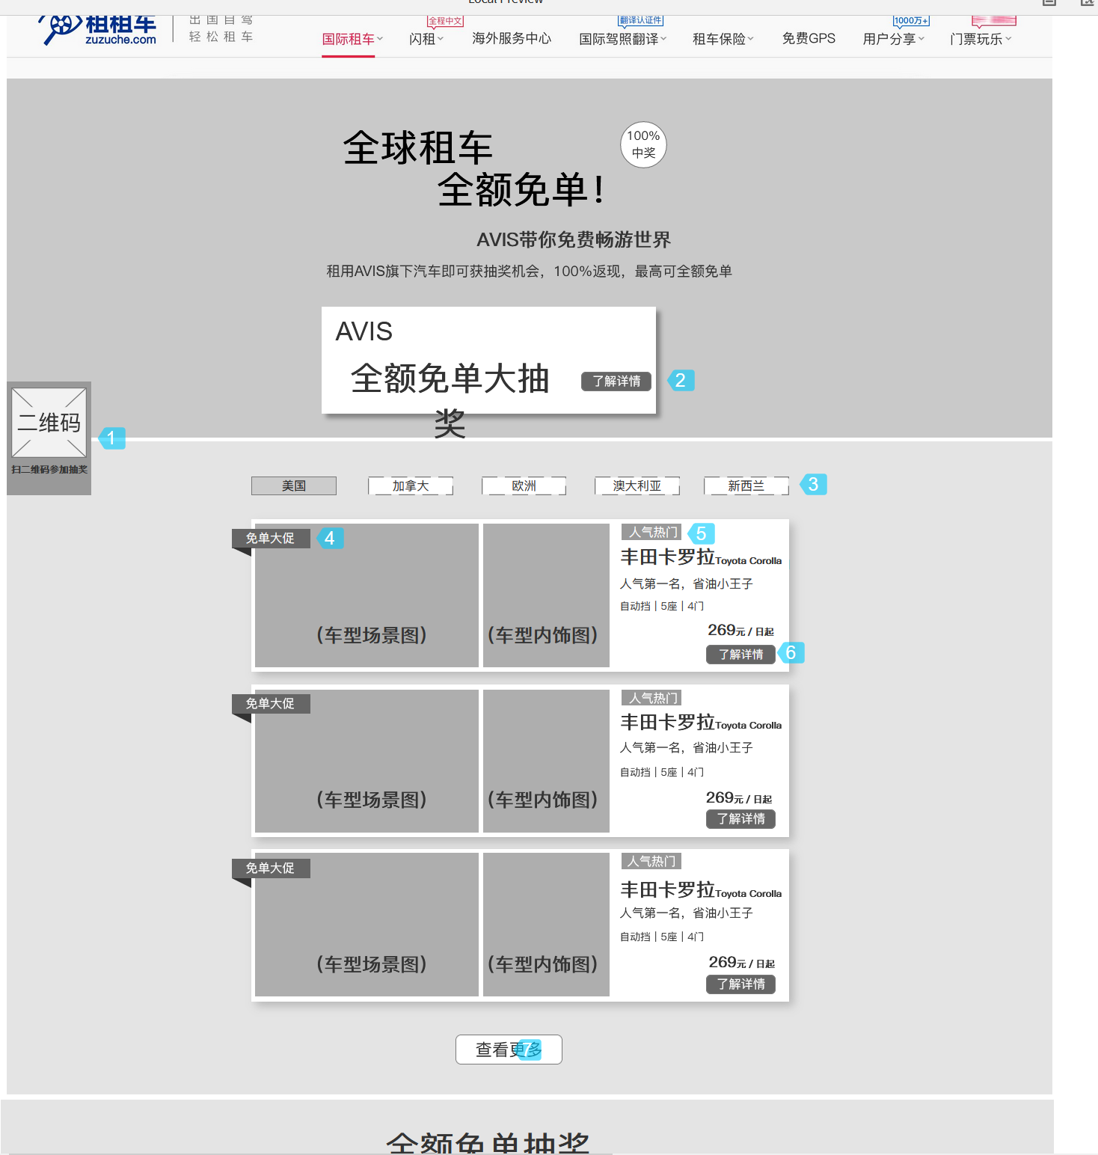The width and height of the screenshot is (1098, 1155).
Task: Click the 翻译认证件 badge
Action: coord(641,20)
